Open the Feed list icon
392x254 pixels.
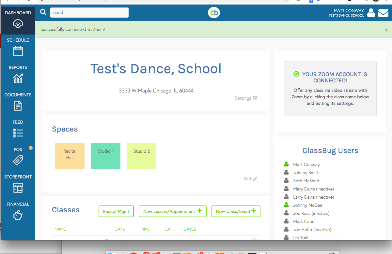pos(18,133)
